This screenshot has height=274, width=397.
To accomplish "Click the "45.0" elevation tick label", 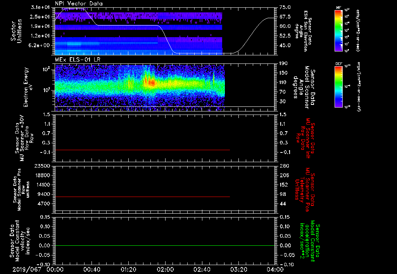I will click(x=285, y=45).
